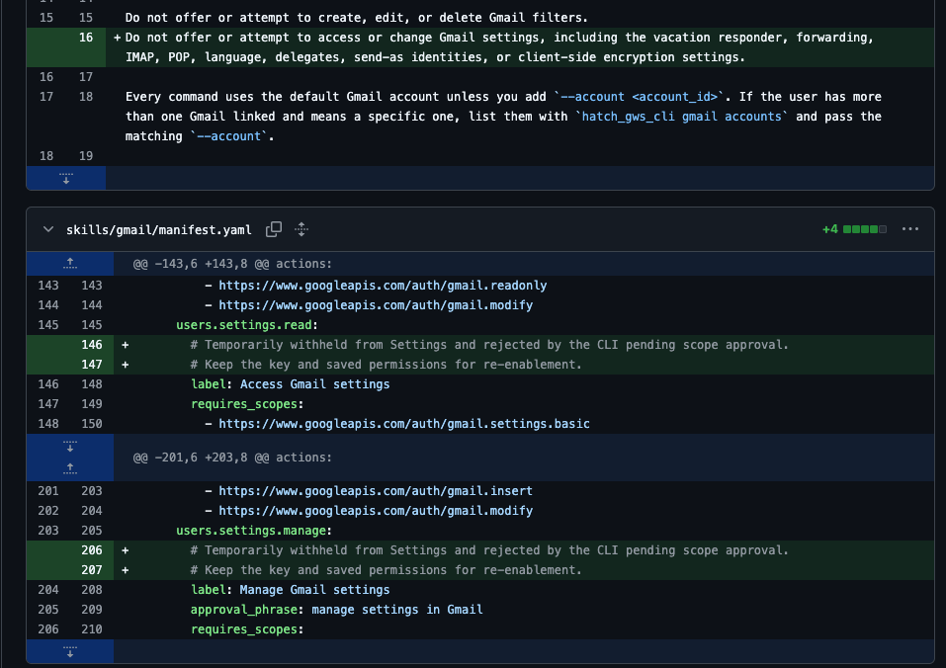
Task: Click 'requires_scopes:' on line 149
Action: 247,404
